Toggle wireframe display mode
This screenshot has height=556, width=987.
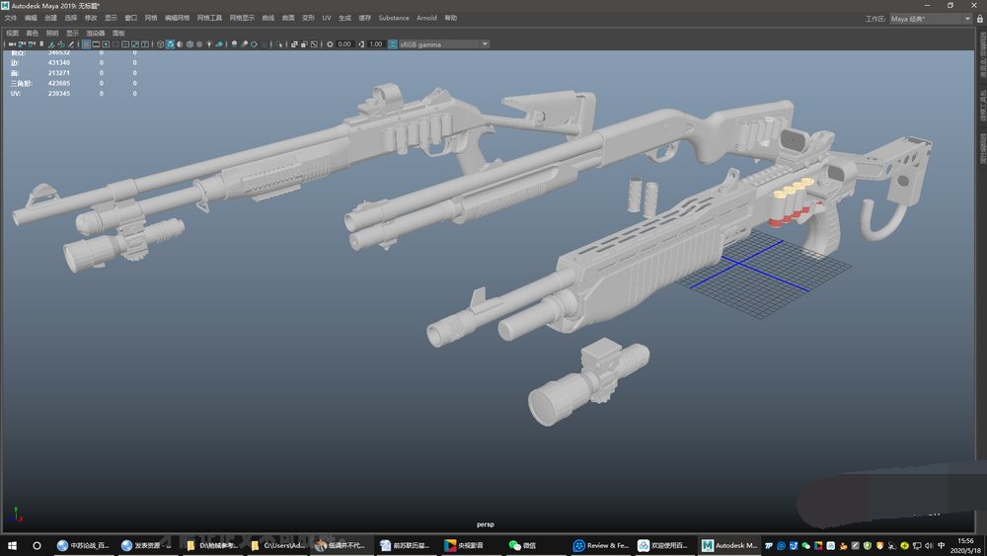(160, 44)
